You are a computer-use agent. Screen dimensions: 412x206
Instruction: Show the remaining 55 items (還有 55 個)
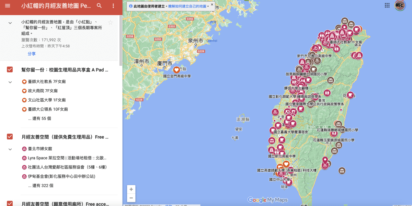[x=39, y=118]
